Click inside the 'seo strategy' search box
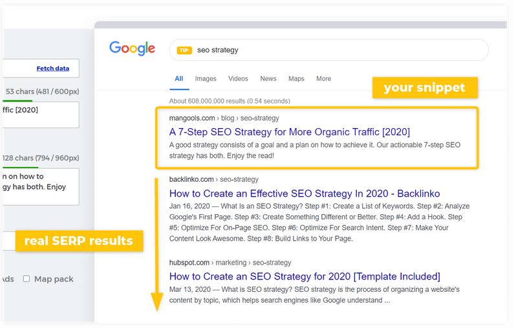Viewport: 516px width, 328px height. click(336, 50)
